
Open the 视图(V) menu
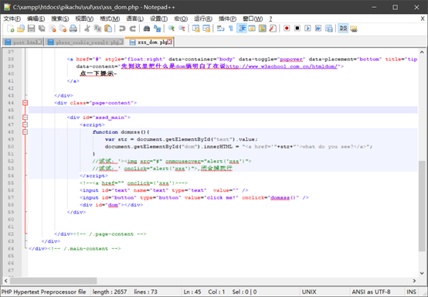coord(84,19)
